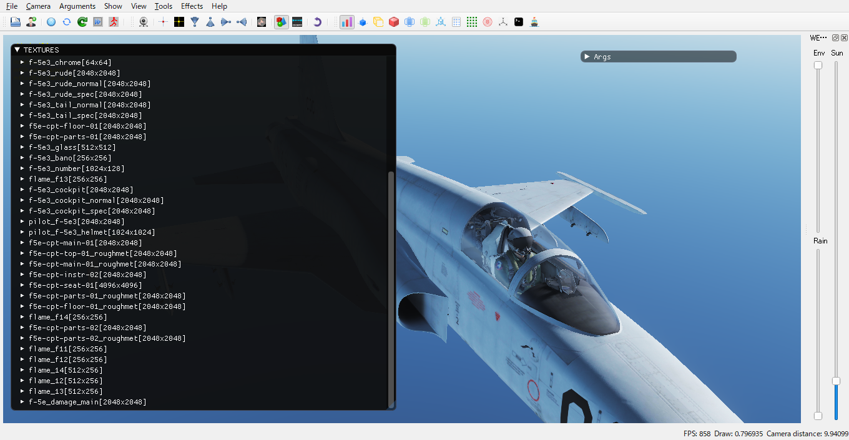Click the Sun slider handle
849x440 pixels.
pos(836,381)
